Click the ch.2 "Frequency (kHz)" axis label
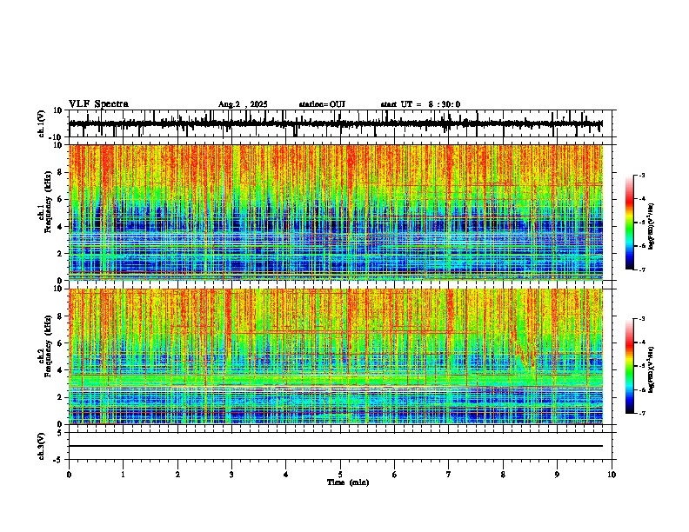Screen dimensions: 689x532 click(47, 346)
